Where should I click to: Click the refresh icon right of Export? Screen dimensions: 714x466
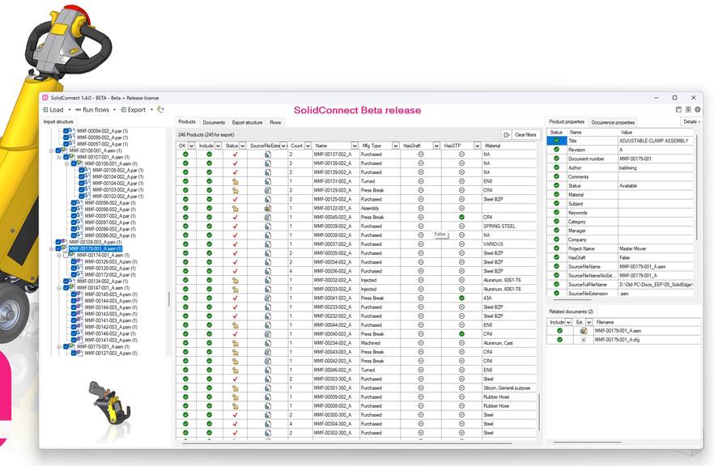click(160, 109)
